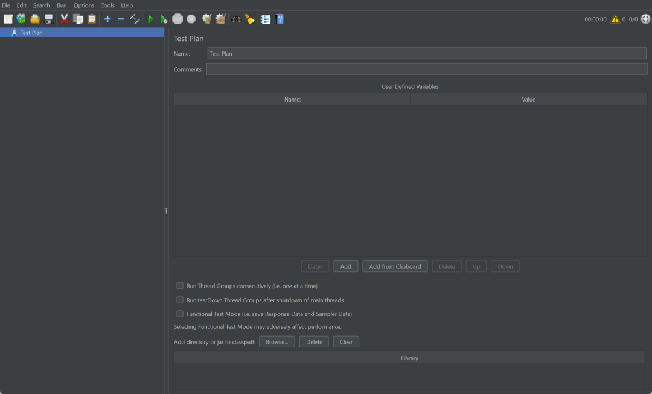Click the Name: column header
Viewport: 652px width, 394px height.
pos(292,100)
